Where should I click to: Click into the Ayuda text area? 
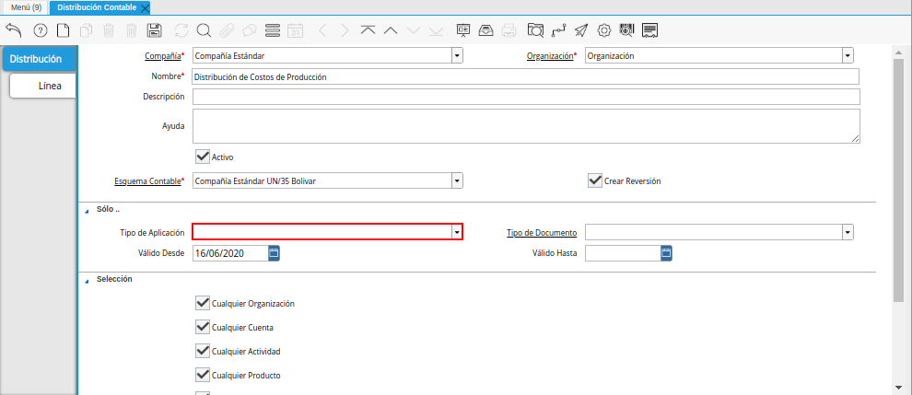pos(526,125)
